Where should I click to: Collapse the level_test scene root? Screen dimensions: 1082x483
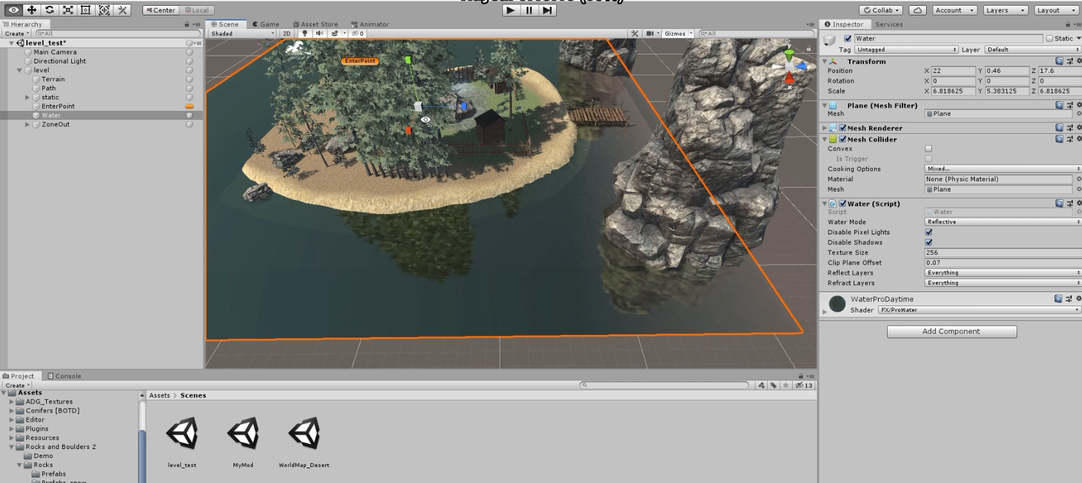tap(12, 43)
